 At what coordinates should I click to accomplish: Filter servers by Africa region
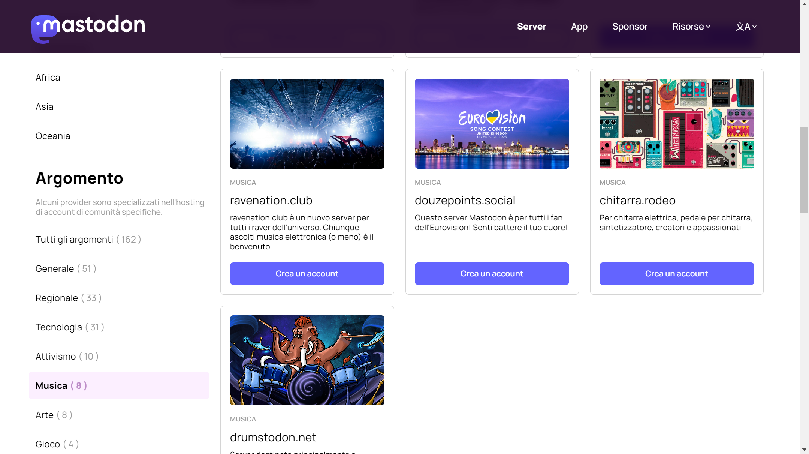pos(48,78)
